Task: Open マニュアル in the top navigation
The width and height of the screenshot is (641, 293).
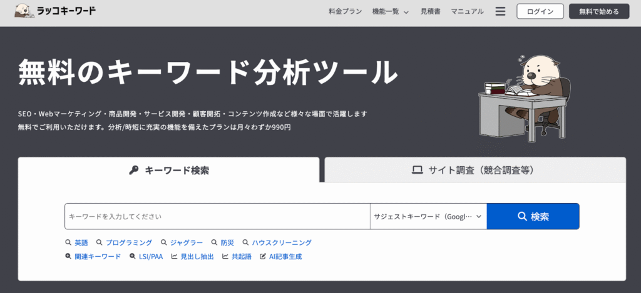Action: (467, 11)
